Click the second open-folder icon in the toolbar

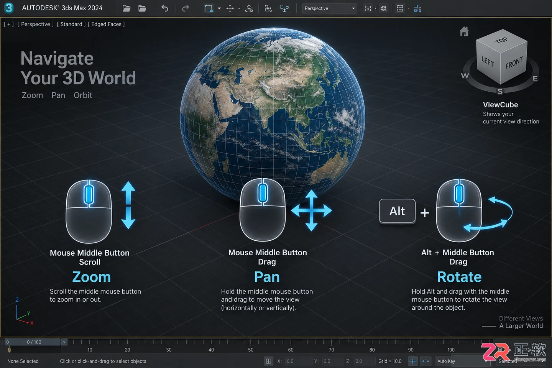coord(142,8)
